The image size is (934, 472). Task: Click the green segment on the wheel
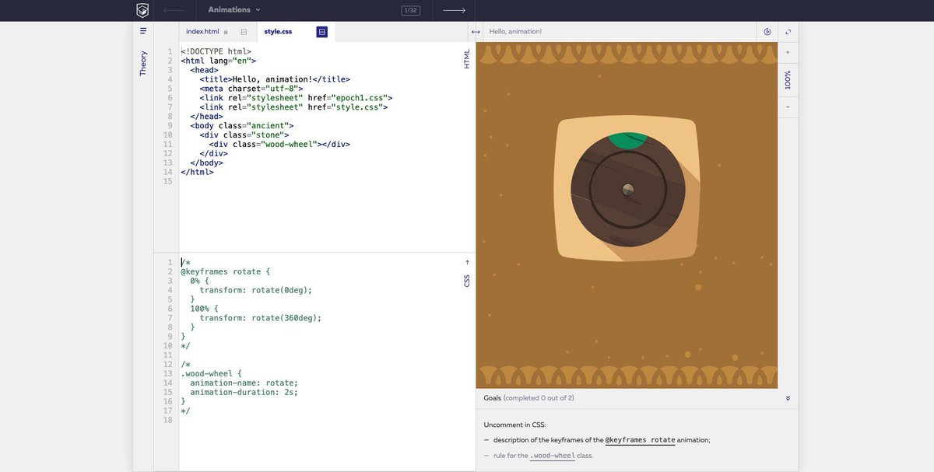[x=627, y=140]
